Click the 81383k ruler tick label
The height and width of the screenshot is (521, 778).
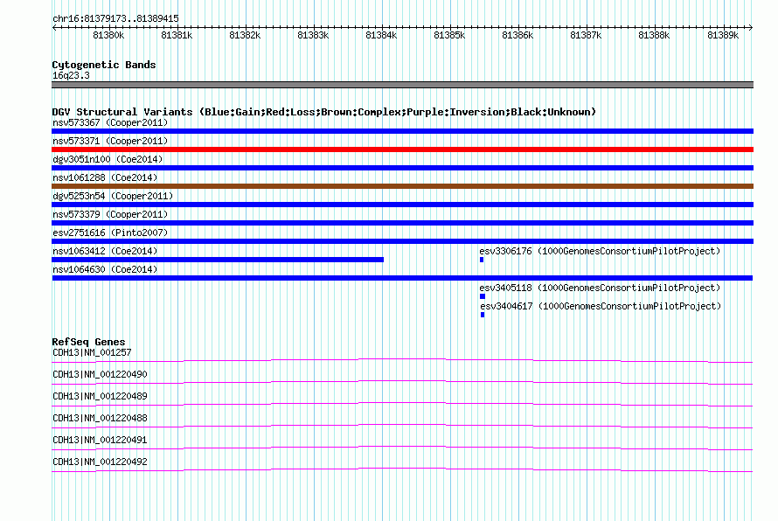pos(313,35)
